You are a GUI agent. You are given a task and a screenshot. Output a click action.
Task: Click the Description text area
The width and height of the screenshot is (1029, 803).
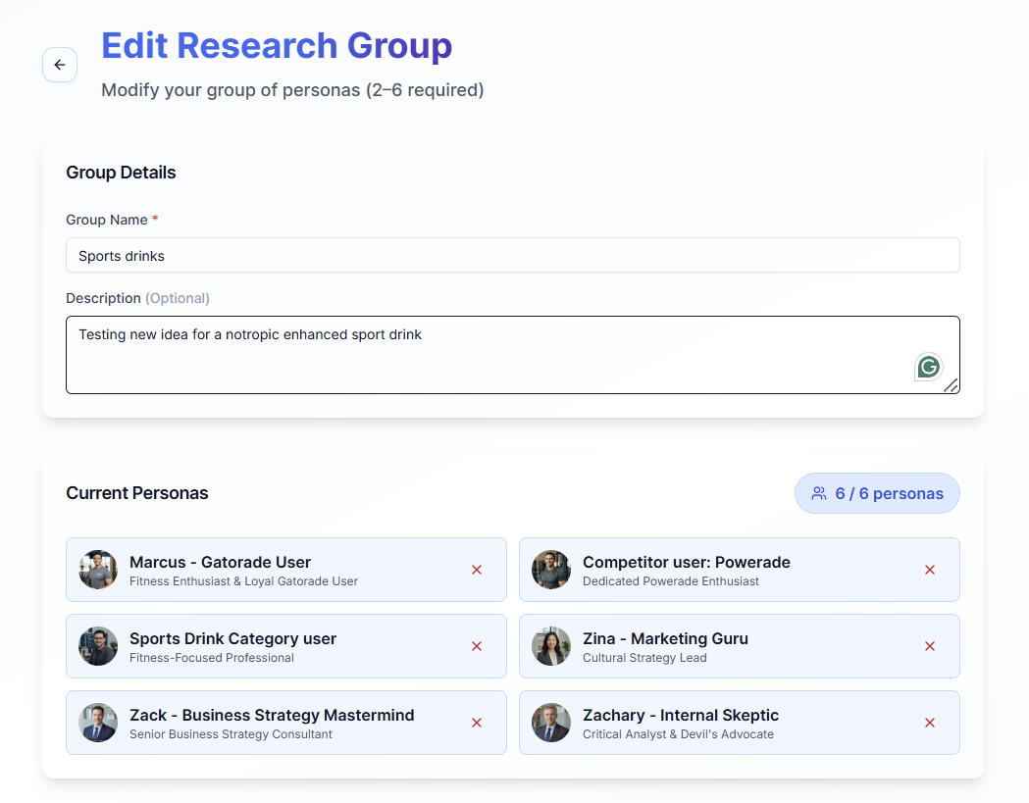[x=490, y=355]
